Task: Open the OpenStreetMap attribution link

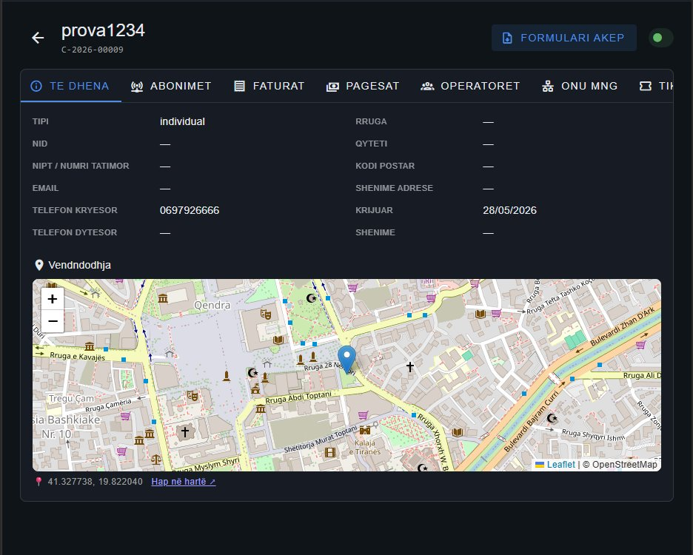Action: [624, 465]
